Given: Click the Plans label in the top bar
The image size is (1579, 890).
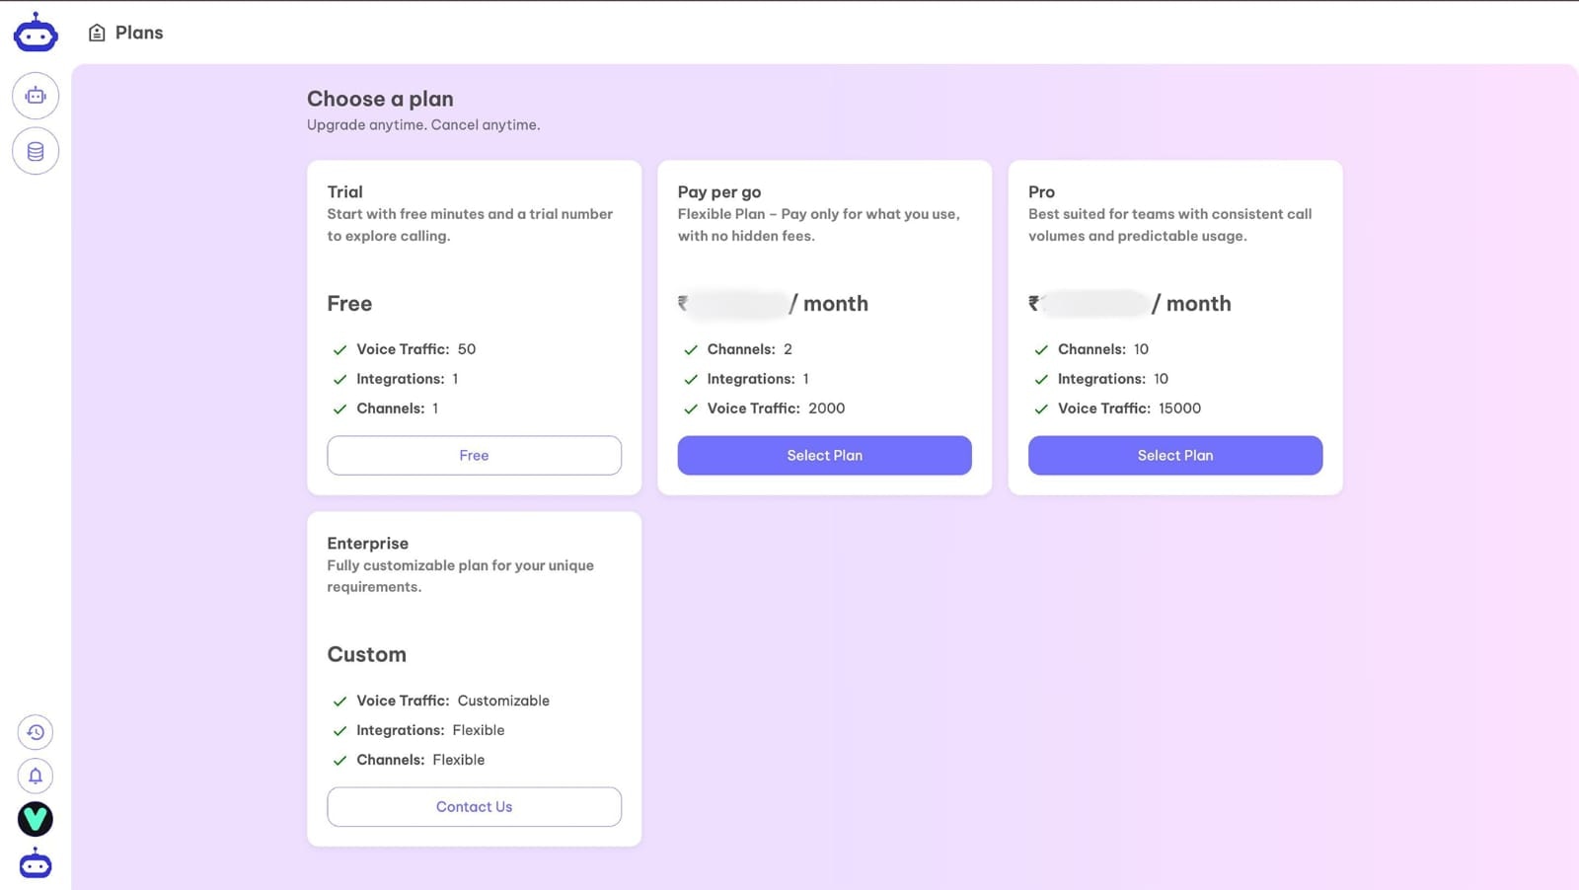Looking at the screenshot, I should click(x=139, y=32).
